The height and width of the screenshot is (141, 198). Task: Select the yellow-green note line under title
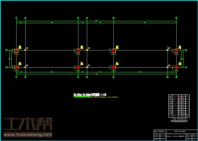point(96,97)
